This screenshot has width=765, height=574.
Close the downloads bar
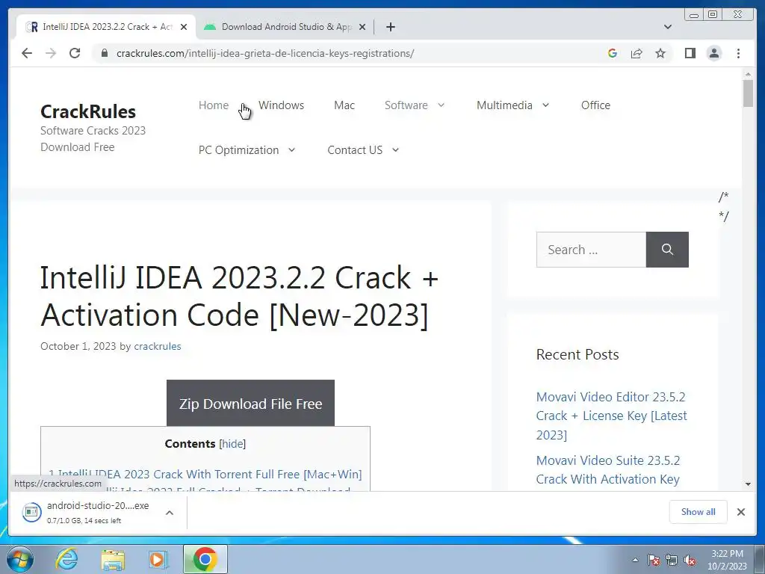pyautogui.click(x=740, y=511)
